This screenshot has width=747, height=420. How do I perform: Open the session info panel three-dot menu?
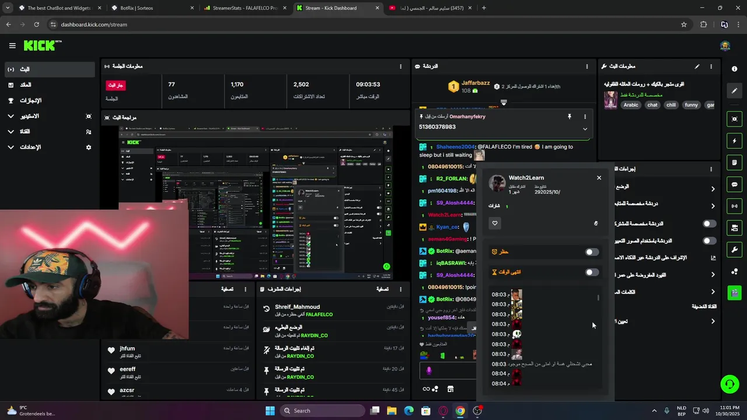(x=400, y=66)
